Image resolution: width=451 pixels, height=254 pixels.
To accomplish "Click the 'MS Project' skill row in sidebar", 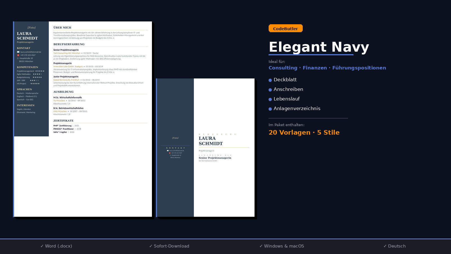I will pos(28,84).
